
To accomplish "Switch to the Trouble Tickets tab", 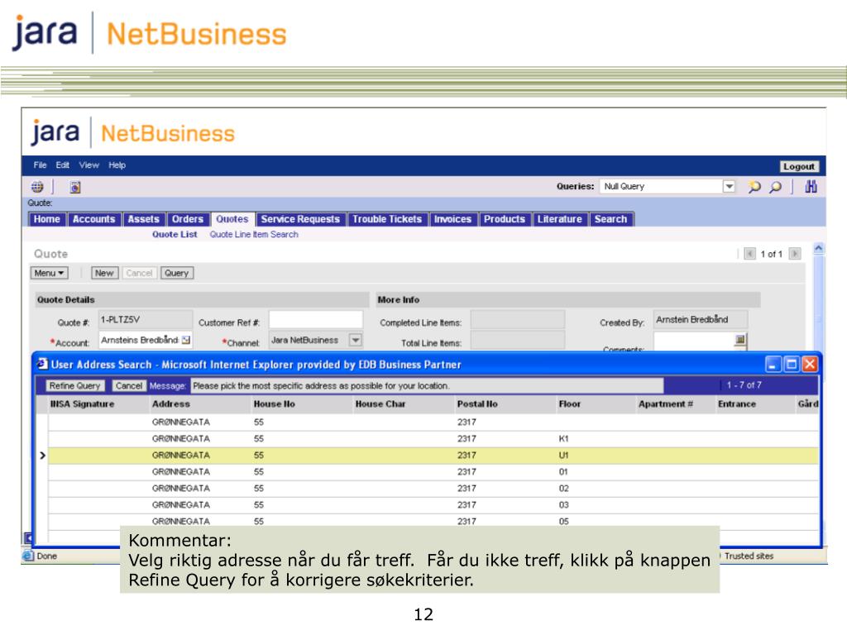I will point(387,219).
